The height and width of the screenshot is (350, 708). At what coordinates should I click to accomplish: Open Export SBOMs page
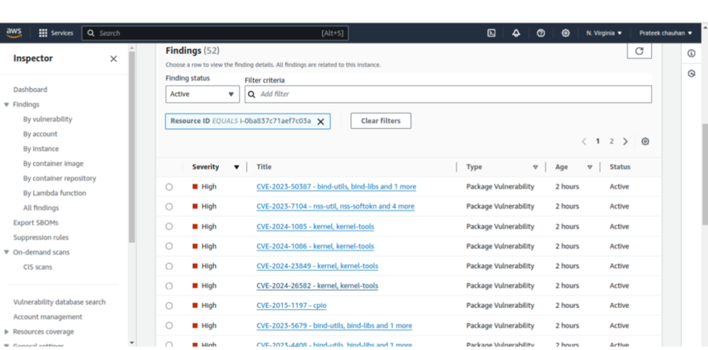[35, 223]
